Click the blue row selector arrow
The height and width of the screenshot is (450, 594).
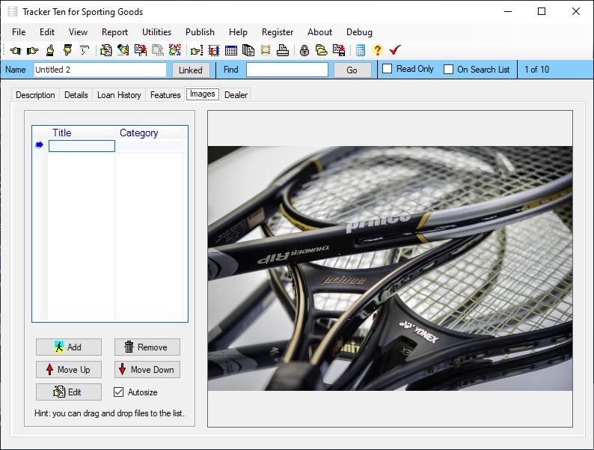[40, 145]
